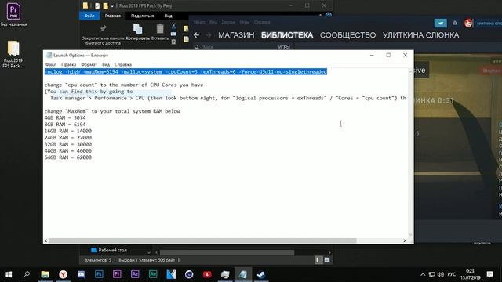502x282 pixels.
Task: Select Рабочий стол in Explorer navigation pane
Action: coord(109,250)
